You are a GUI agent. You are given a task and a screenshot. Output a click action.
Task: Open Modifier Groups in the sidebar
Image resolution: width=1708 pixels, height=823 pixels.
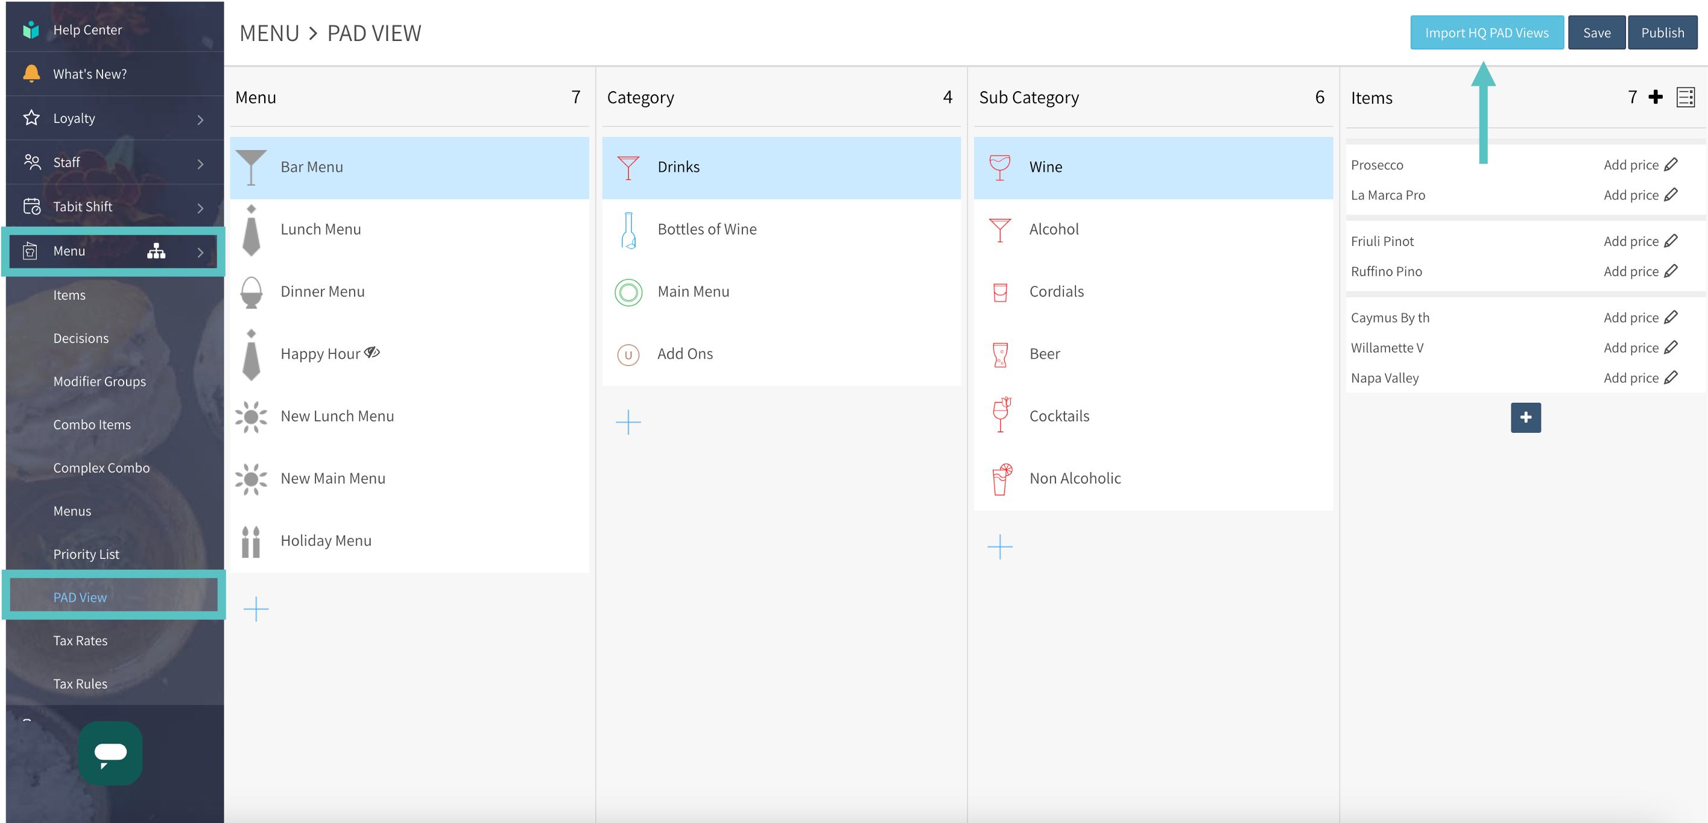tap(100, 382)
